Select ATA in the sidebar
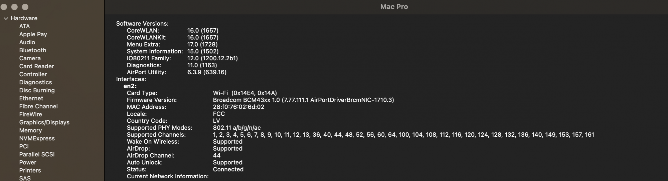Screen dimensions: 668x181 (24, 26)
